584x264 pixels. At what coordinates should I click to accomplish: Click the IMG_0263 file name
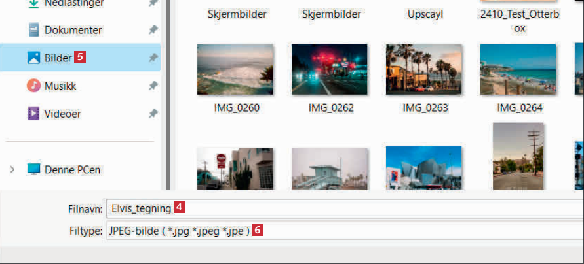click(x=425, y=108)
